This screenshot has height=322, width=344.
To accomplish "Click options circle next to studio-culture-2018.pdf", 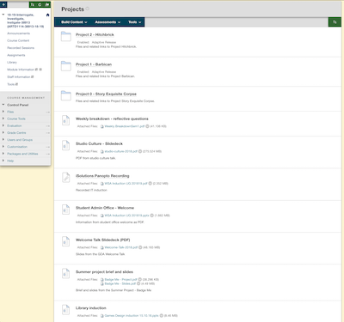I will point(140,151).
